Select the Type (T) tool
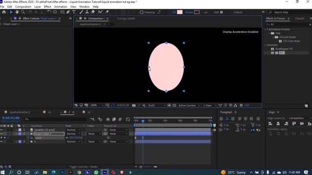This screenshot has width=312, height=175. coord(74,12)
